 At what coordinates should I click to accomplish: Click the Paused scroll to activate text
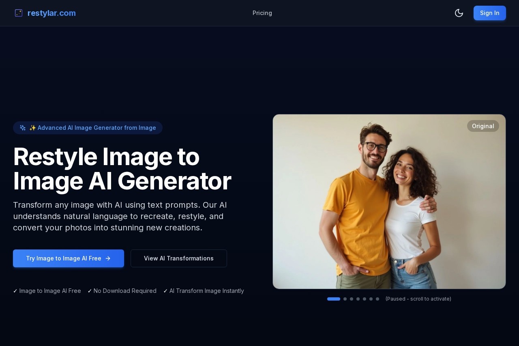(x=418, y=299)
